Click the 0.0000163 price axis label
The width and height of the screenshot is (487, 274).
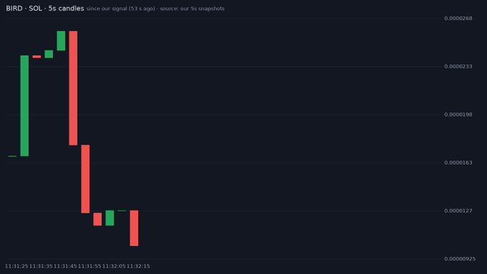(458, 162)
